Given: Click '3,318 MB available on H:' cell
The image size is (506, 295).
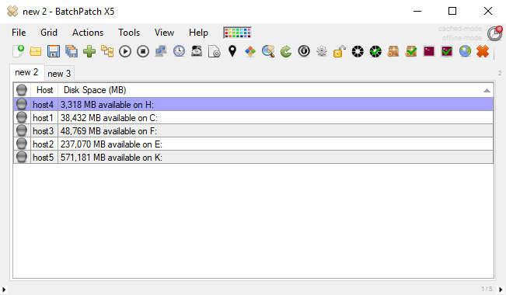Looking at the screenshot, I should pyautogui.click(x=276, y=105).
